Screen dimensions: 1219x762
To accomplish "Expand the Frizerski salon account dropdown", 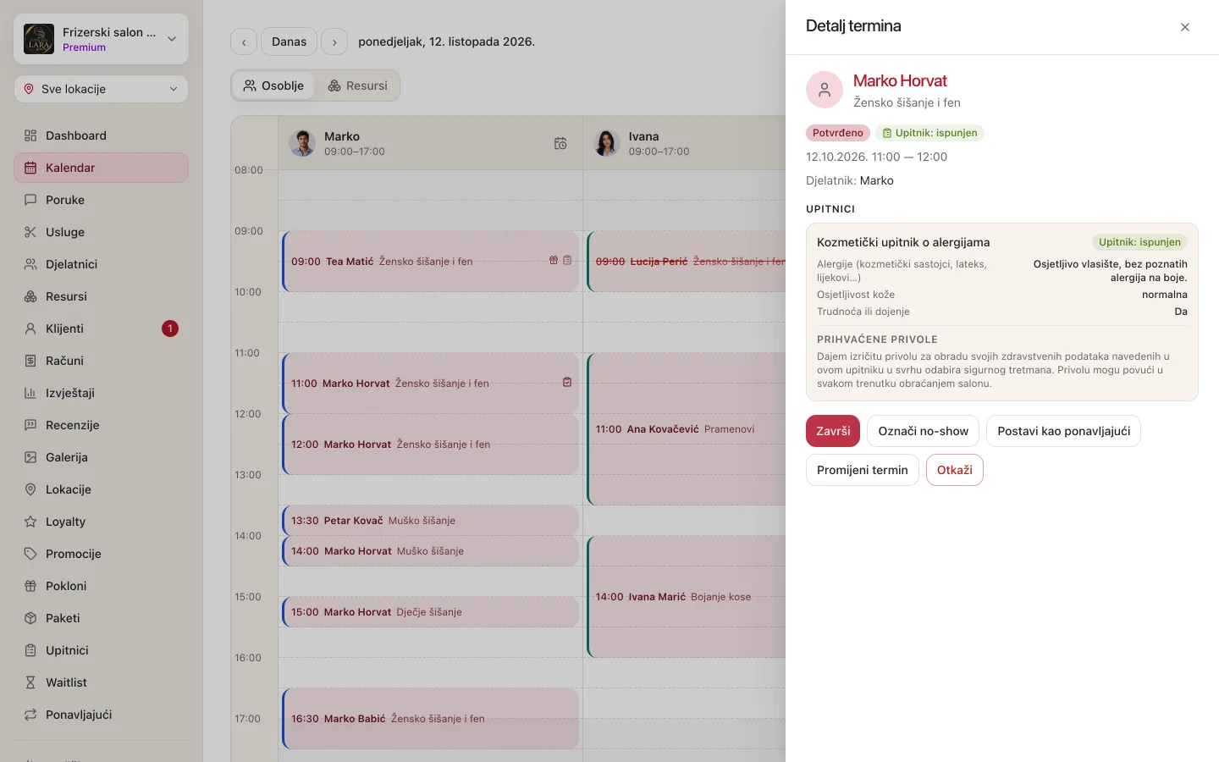I will click(102, 39).
